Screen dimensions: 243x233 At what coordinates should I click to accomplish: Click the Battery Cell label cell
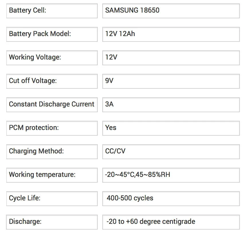coord(52,11)
